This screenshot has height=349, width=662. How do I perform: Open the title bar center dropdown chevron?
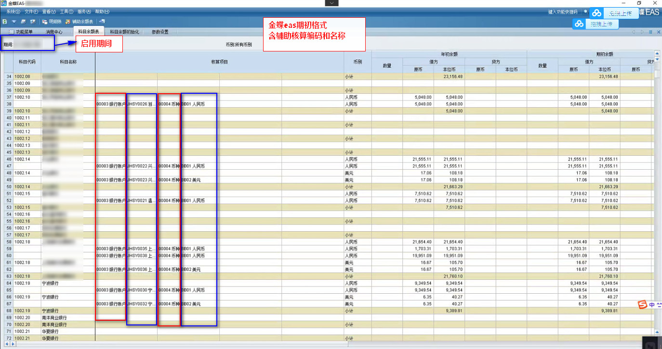coord(331,3)
